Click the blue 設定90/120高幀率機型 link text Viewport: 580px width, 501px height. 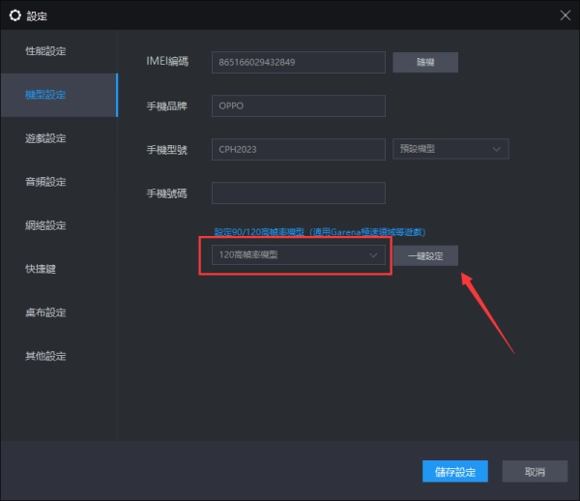(x=259, y=233)
